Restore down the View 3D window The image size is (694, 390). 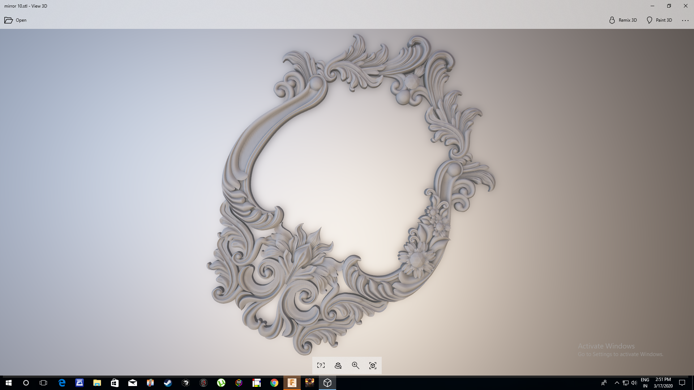669,6
